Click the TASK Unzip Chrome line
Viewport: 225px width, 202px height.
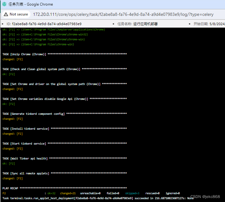click(65, 54)
